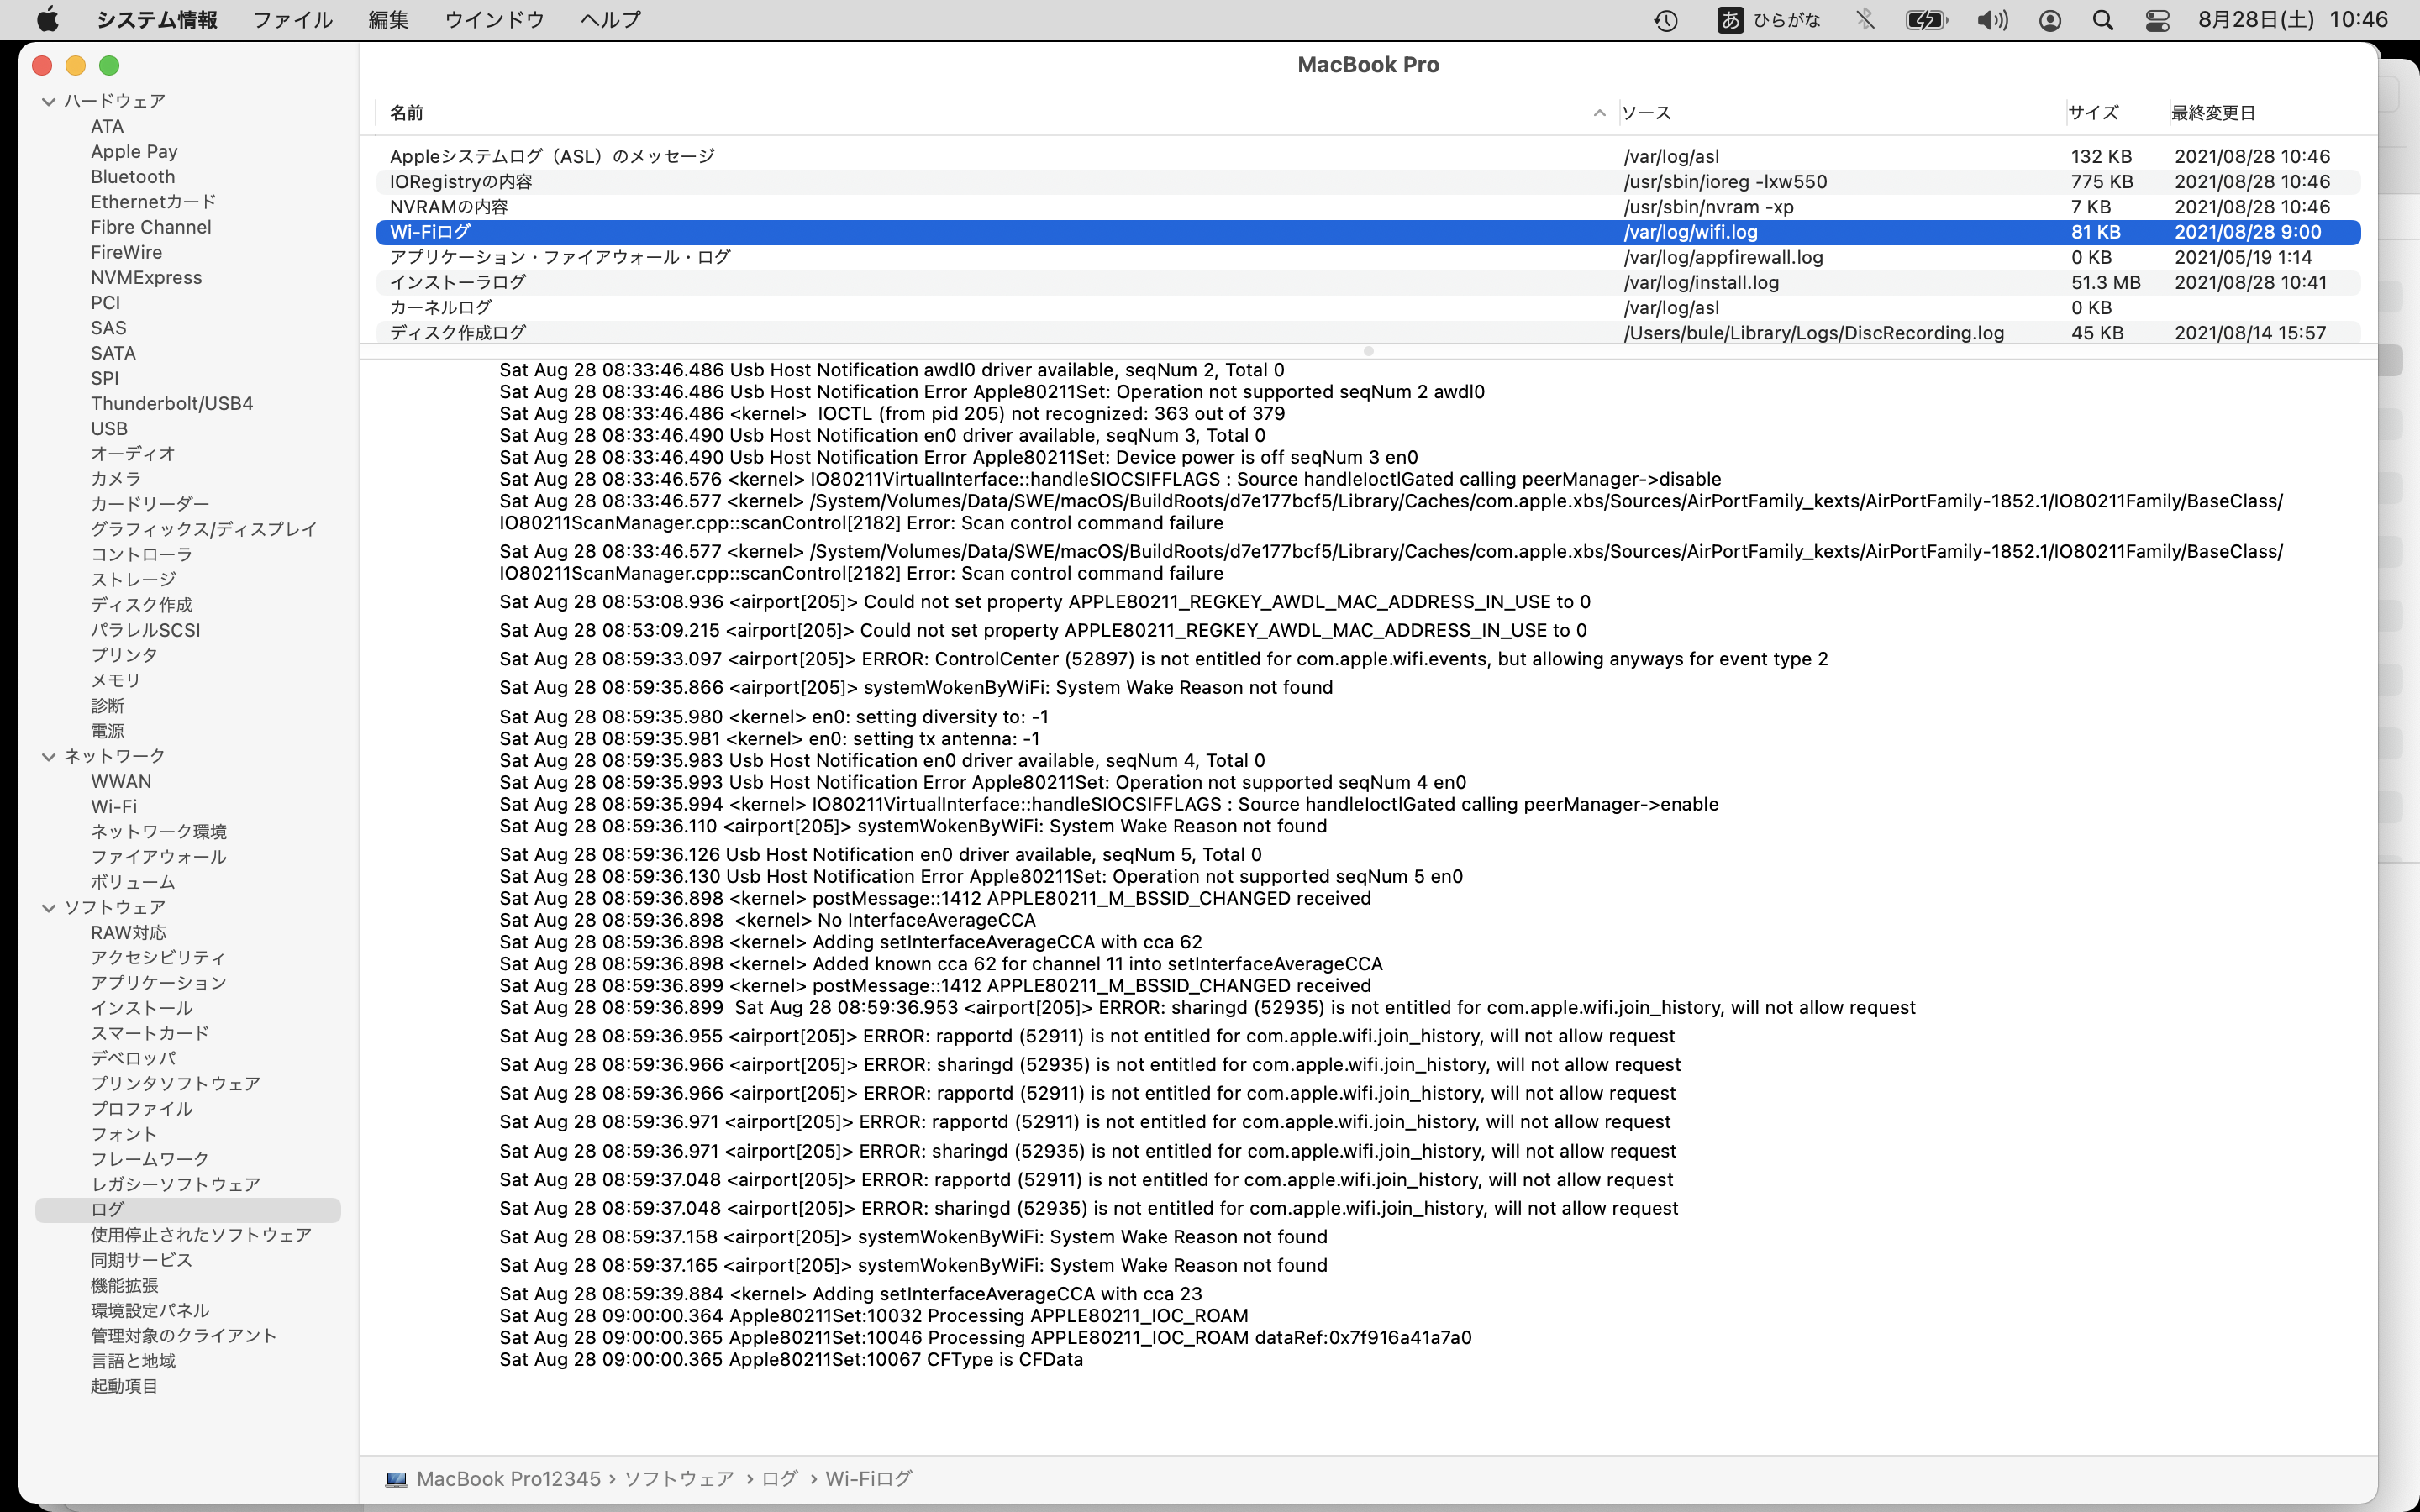Collapse the ハードウェア section
2420x1512 pixels.
point(48,101)
